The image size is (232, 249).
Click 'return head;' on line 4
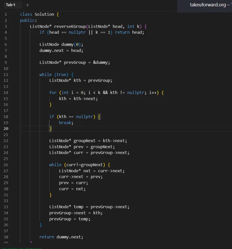click(130, 32)
